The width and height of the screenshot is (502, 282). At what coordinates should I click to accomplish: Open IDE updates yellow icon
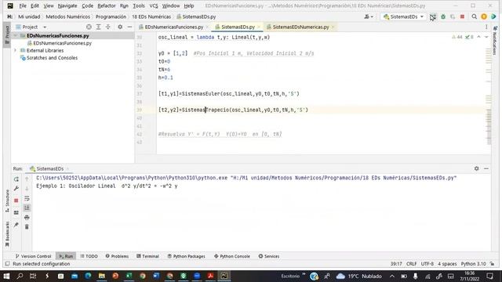[x=484, y=16]
